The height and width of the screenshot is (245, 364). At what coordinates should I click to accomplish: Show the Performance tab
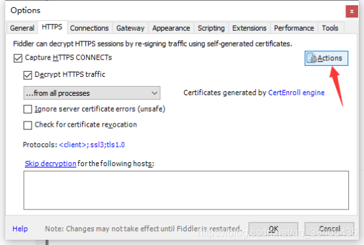[294, 28]
